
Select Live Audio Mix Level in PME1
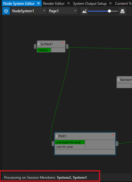click(x=70, y=142)
